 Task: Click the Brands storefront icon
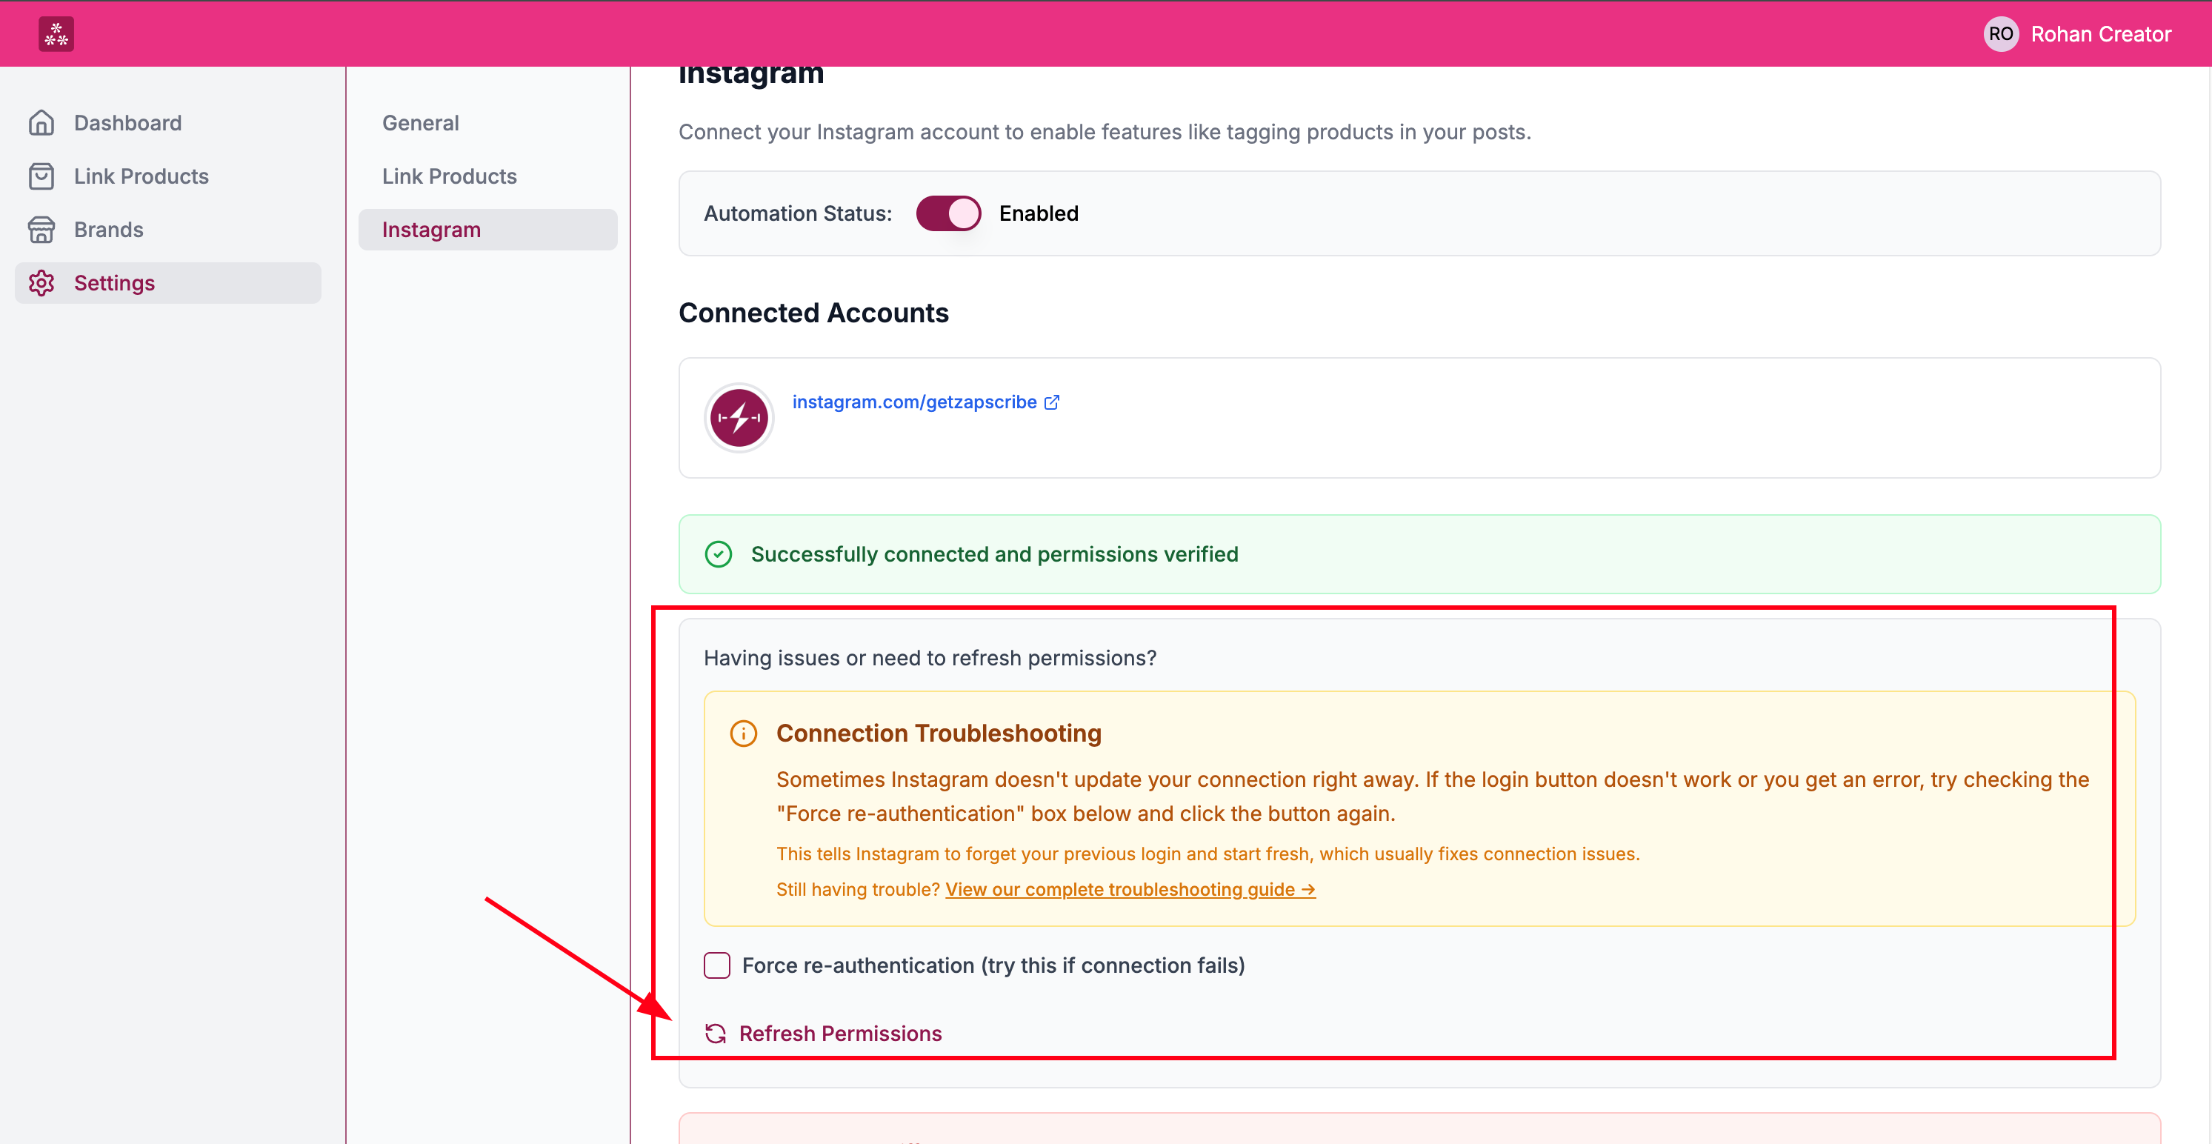click(x=41, y=229)
